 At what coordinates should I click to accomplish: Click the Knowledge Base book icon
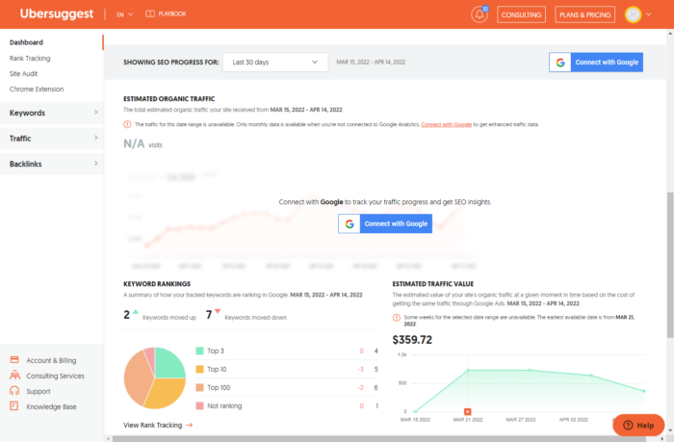click(x=14, y=405)
